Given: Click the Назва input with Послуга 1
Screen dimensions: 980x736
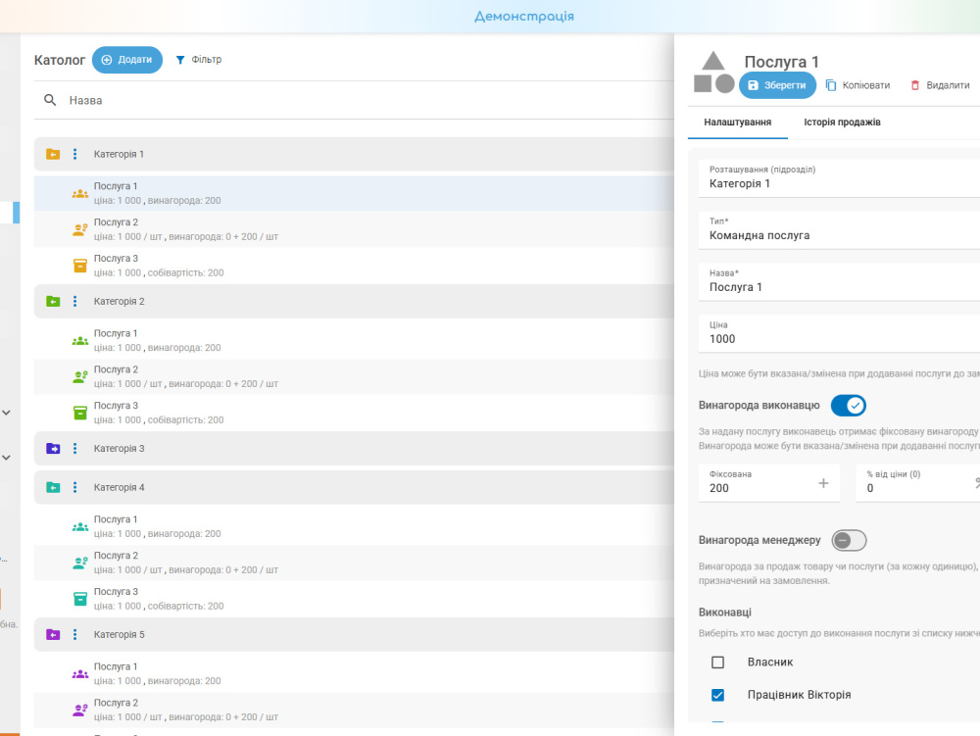Looking at the screenshot, I should coord(839,282).
